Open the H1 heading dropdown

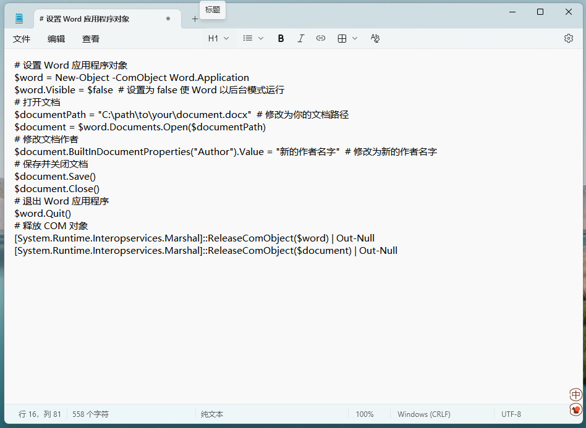tap(218, 38)
